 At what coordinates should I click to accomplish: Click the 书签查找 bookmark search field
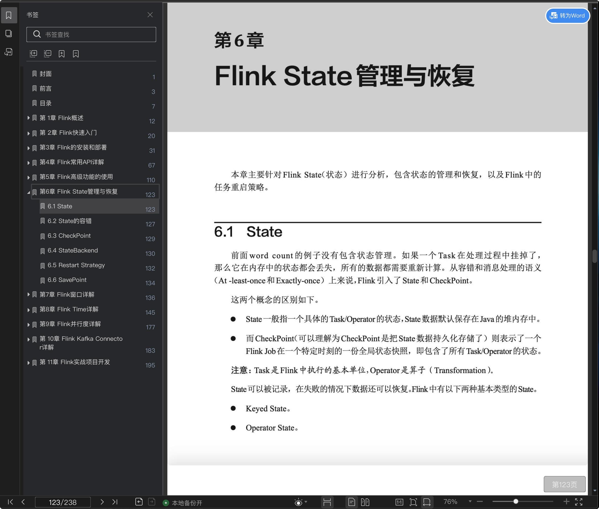91,34
